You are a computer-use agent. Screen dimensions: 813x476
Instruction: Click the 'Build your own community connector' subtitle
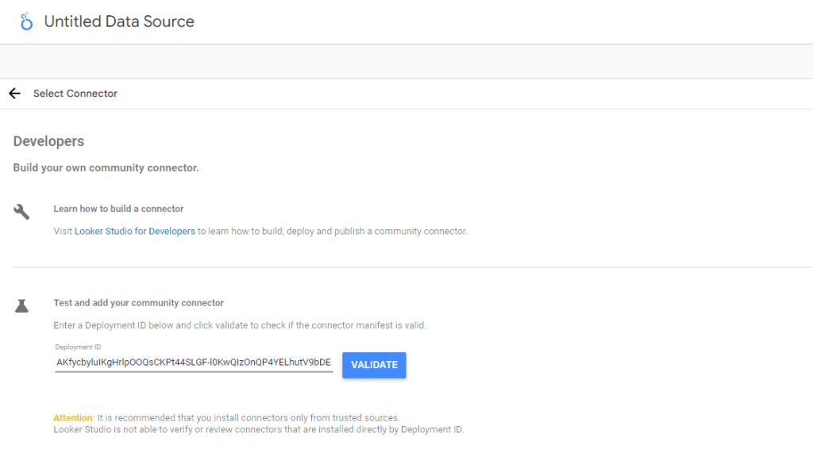106,168
